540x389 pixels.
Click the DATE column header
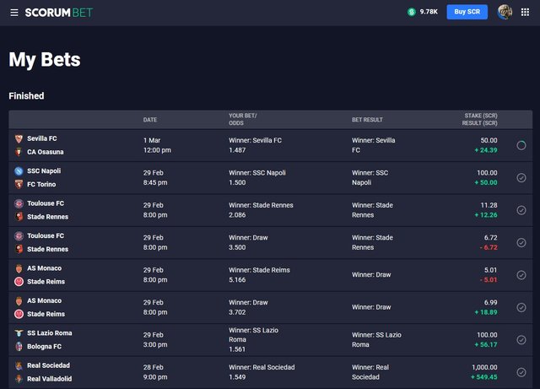tap(150, 120)
